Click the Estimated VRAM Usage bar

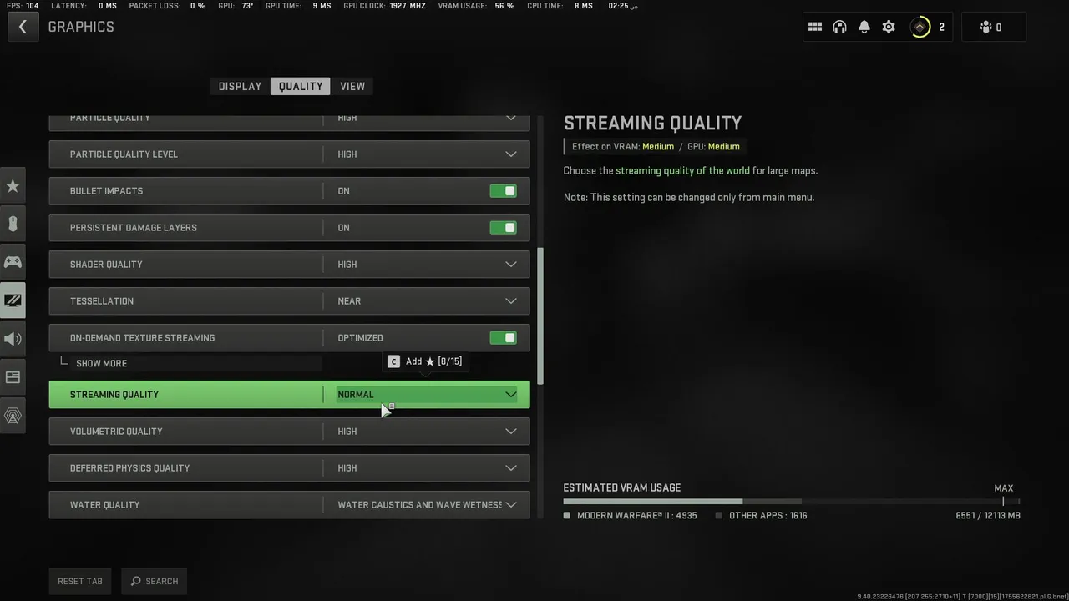pos(791,502)
